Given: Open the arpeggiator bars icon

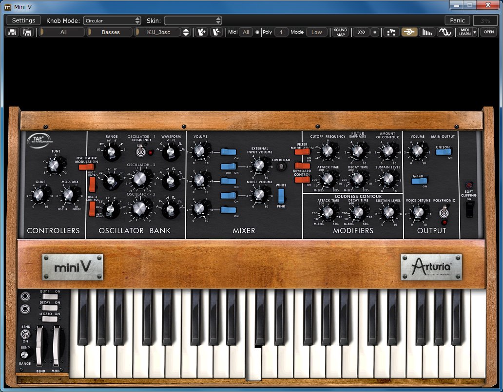Looking at the screenshot, I should tap(427, 32).
